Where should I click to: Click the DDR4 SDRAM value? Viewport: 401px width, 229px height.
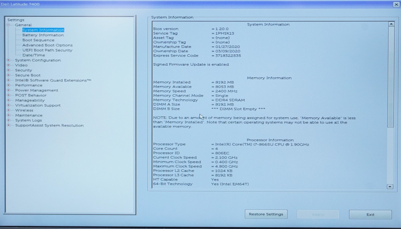pyautogui.click(x=230, y=100)
